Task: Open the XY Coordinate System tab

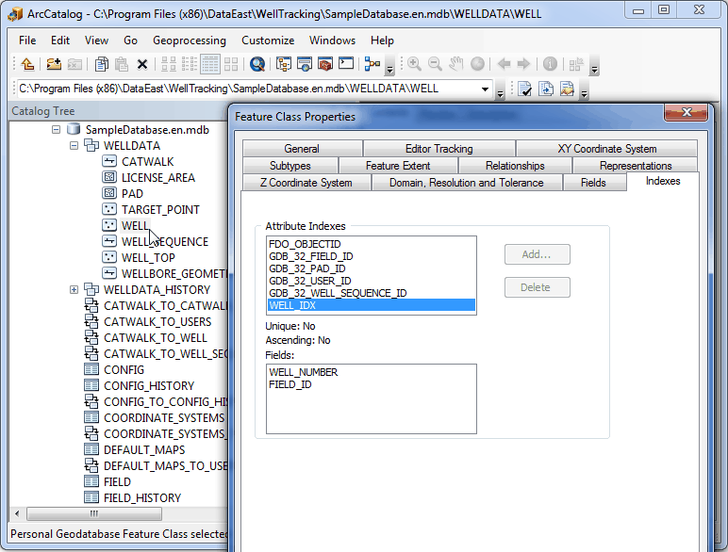Action: coord(606,149)
